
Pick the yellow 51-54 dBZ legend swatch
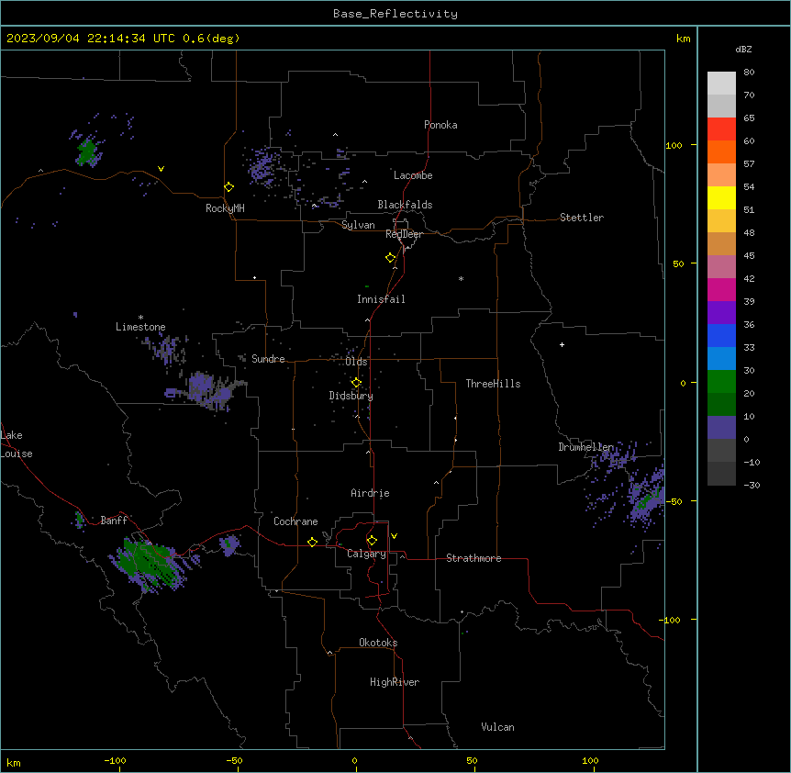click(721, 197)
